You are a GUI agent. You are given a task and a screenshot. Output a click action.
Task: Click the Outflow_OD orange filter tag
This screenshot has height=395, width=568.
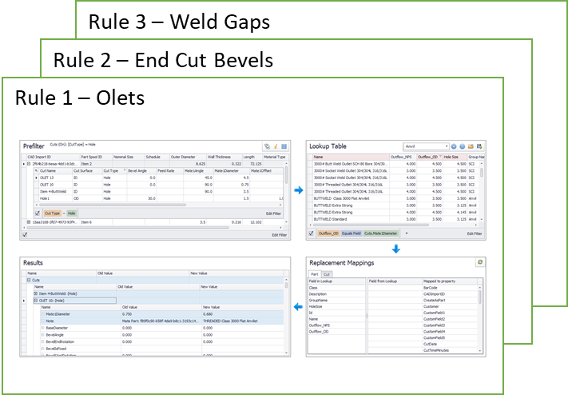point(328,233)
